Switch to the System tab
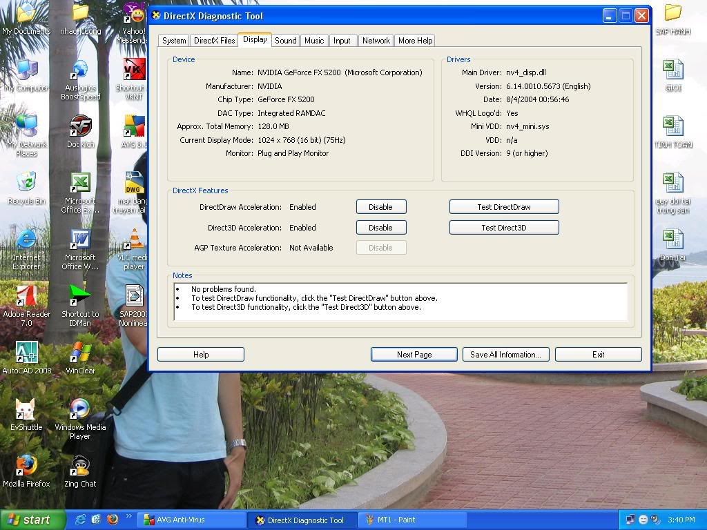This screenshot has height=530, width=707. [174, 41]
